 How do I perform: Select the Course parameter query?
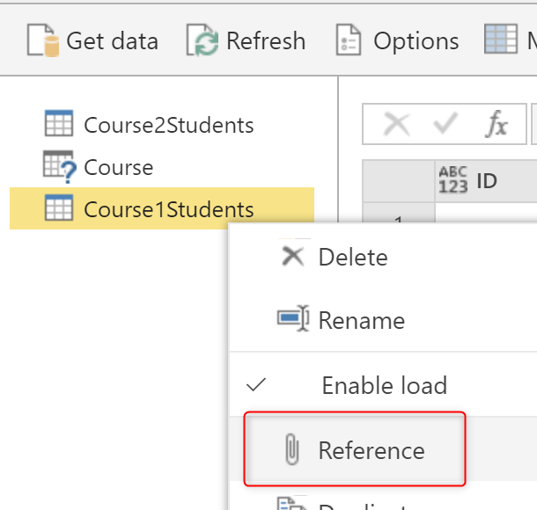118,167
